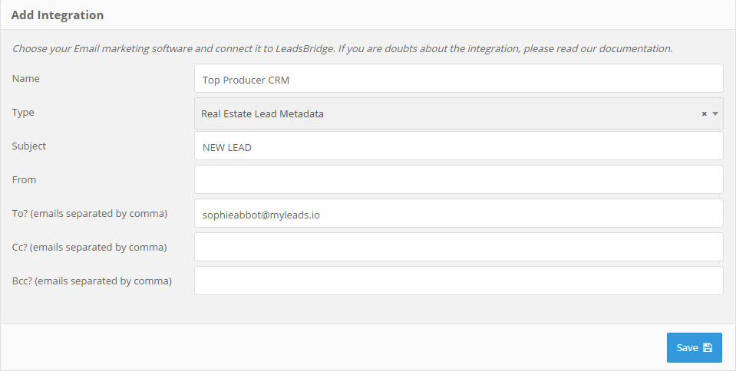Click the floppy disk icon in Save button
This screenshot has width=736, height=371.
[x=708, y=347]
